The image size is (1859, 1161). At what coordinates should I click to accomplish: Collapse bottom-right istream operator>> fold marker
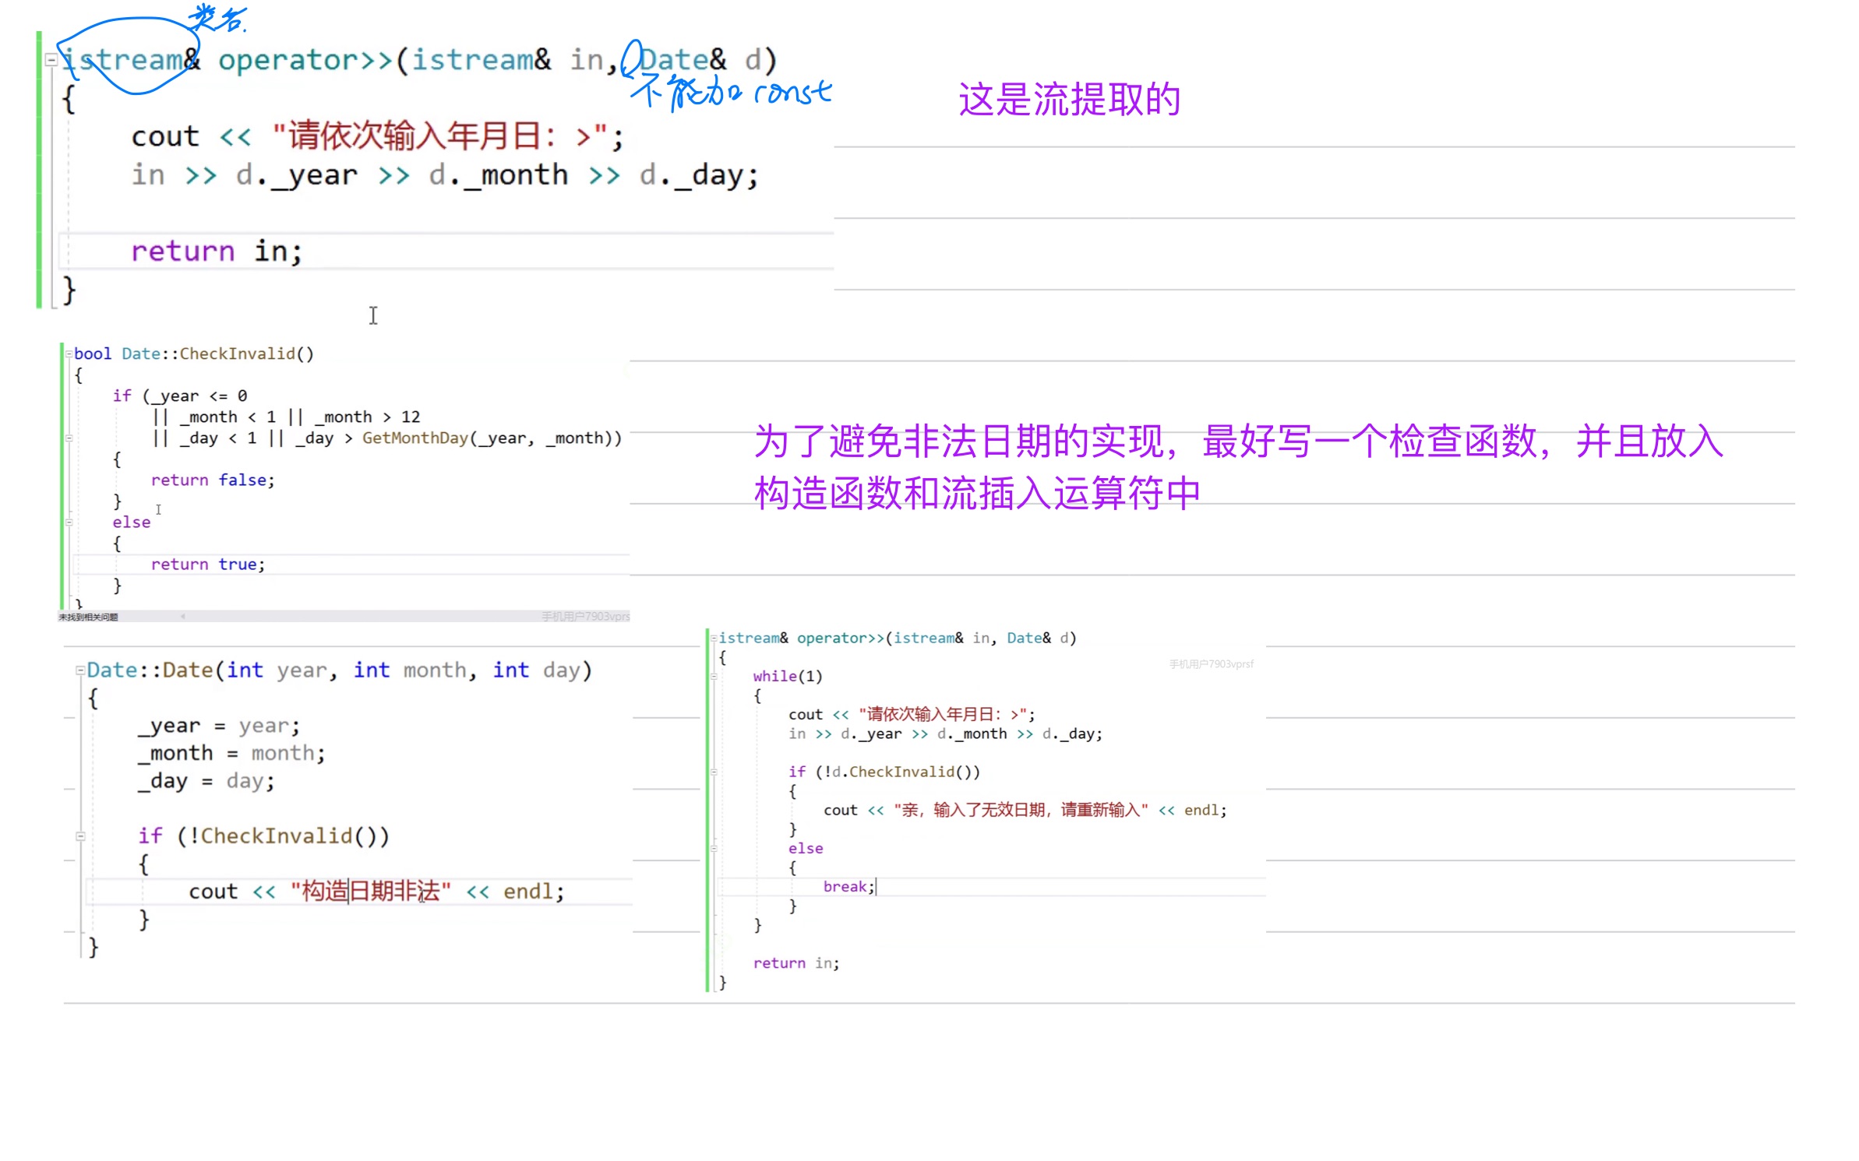coord(713,639)
